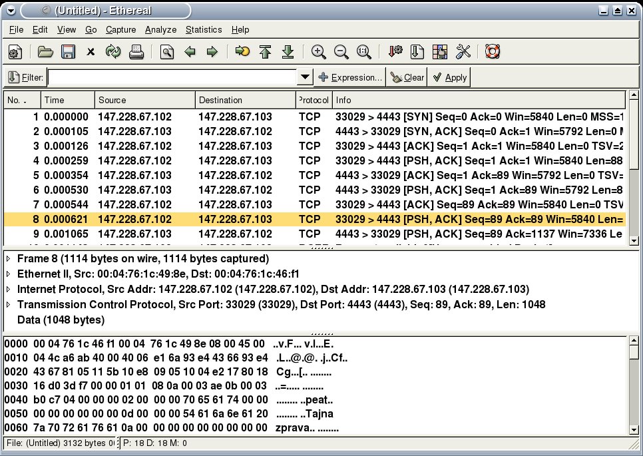This screenshot has width=643, height=456.
Task: Click hex row 0050 containing 'Tajna'
Action: [168, 414]
